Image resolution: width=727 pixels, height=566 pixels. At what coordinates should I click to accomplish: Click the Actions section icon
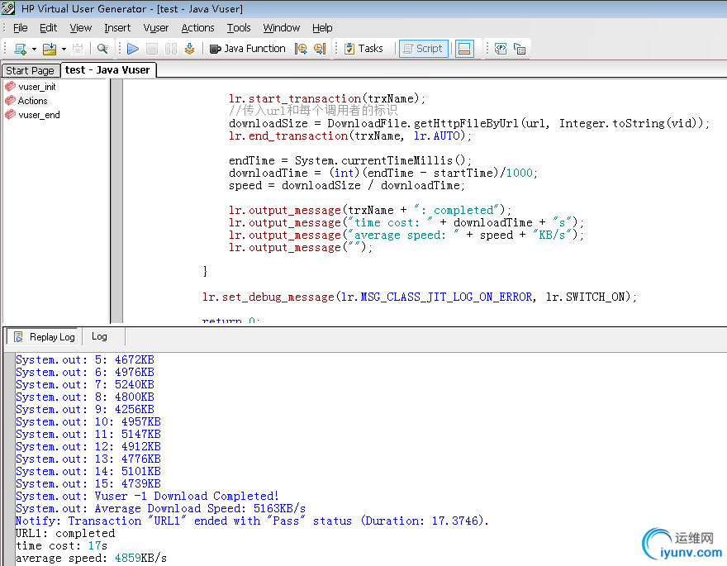pyautogui.click(x=10, y=100)
